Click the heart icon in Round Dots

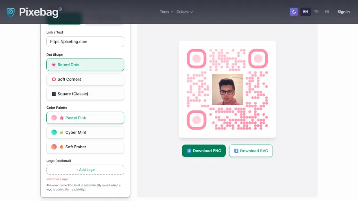(x=54, y=65)
